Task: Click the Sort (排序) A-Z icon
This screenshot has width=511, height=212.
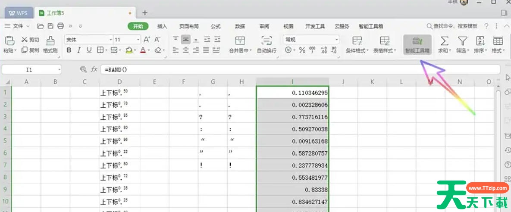Action: point(480,41)
